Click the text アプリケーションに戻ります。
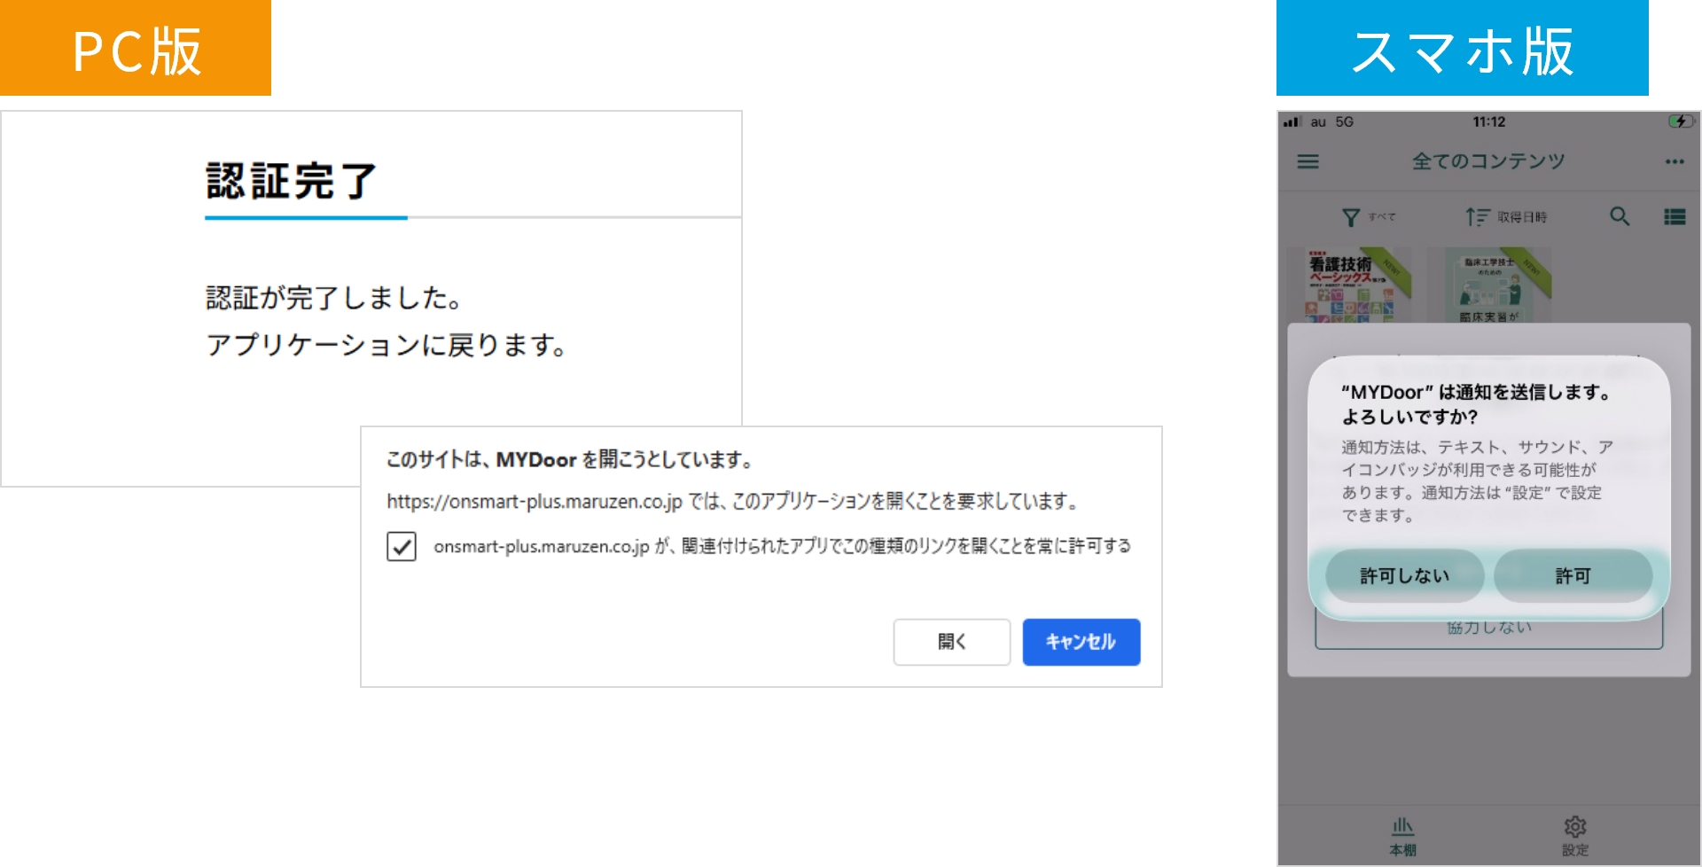The width and height of the screenshot is (1702, 867). point(386,345)
